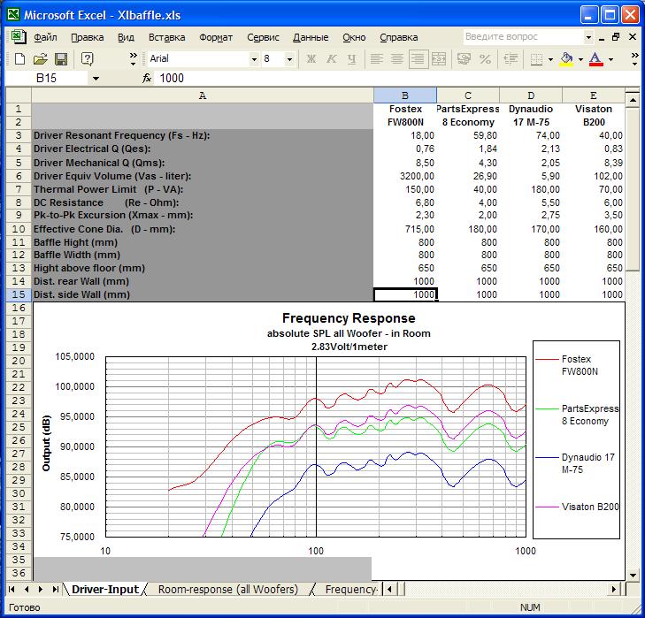645x618 pixels.
Task: Click the insert function fx icon
Action: tap(147, 78)
